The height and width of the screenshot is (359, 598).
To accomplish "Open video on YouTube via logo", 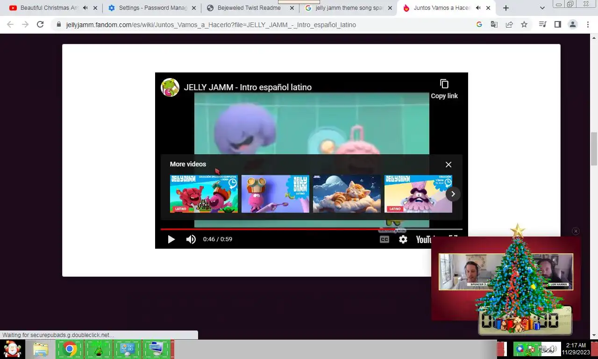I will point(424,239).
